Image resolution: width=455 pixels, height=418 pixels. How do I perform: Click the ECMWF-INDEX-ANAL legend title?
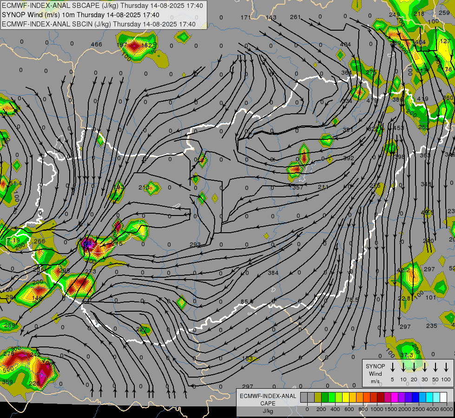pyautogui.click(x=268, y=396)
